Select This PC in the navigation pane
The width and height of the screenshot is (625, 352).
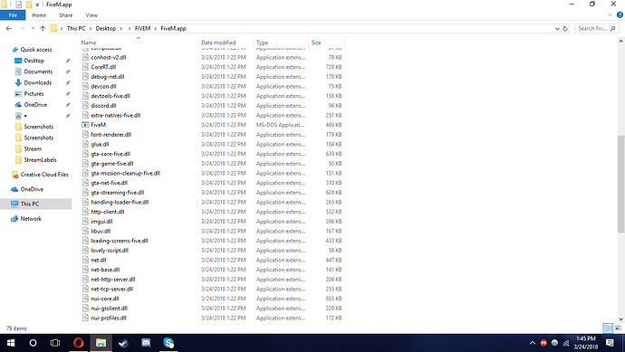[30, 204]
